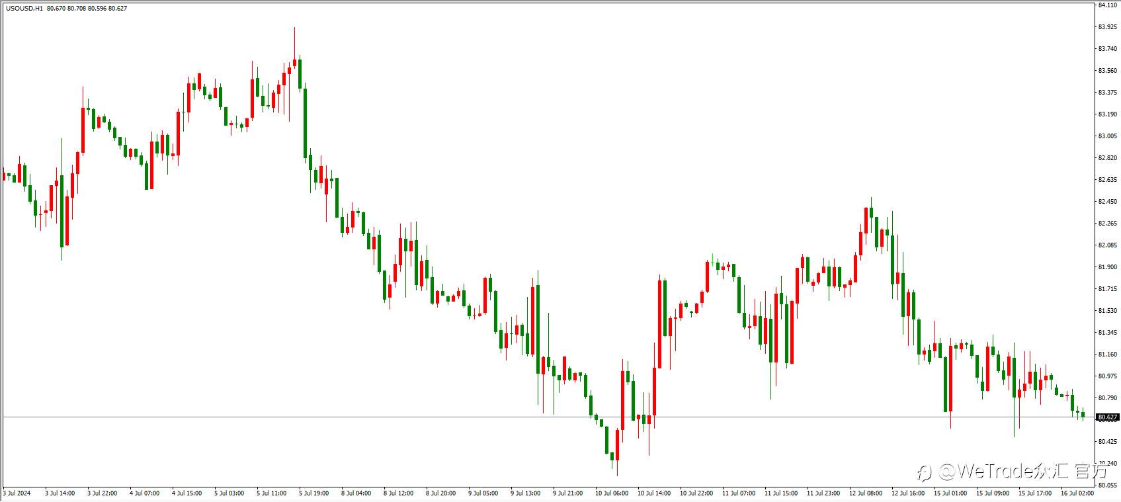Image resolution: width=1121 pixels, height=502 pixels.
Task: Click the 80.790 price axis label
Action: click(x=1107, y=398)
